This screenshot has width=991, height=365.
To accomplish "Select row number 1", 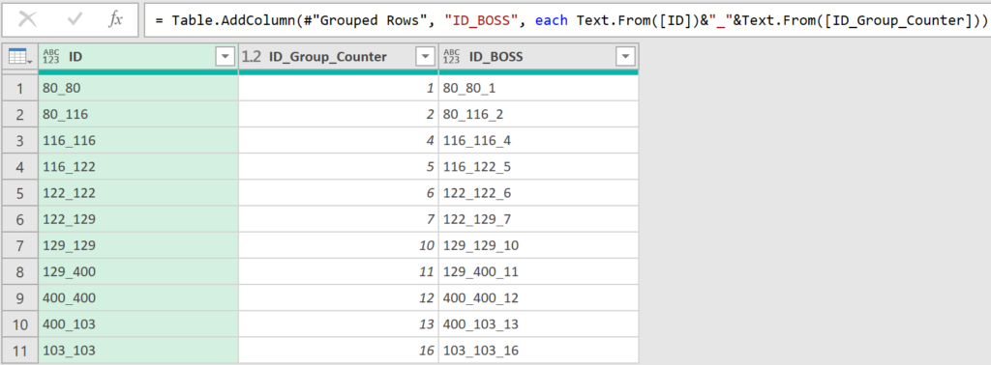I will (x=19, y=88).
